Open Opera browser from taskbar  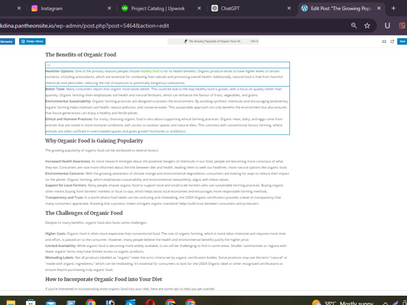[150, 303]
